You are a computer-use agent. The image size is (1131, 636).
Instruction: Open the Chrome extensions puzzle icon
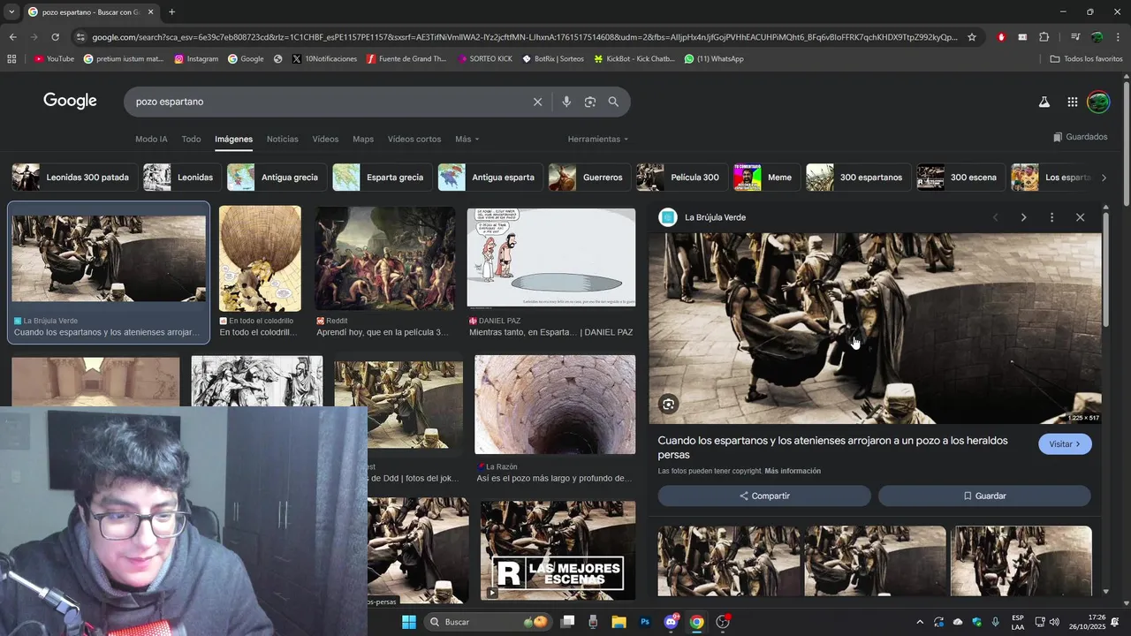point(1044,37)
